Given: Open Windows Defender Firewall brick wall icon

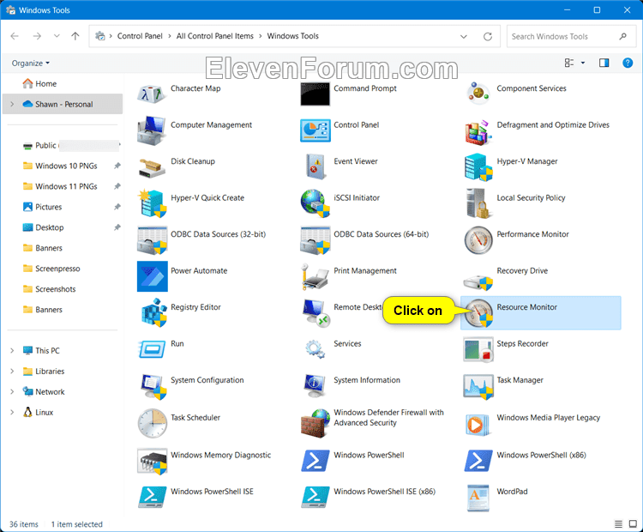Looking at the screenshot, I should click(x=315, y=423).
